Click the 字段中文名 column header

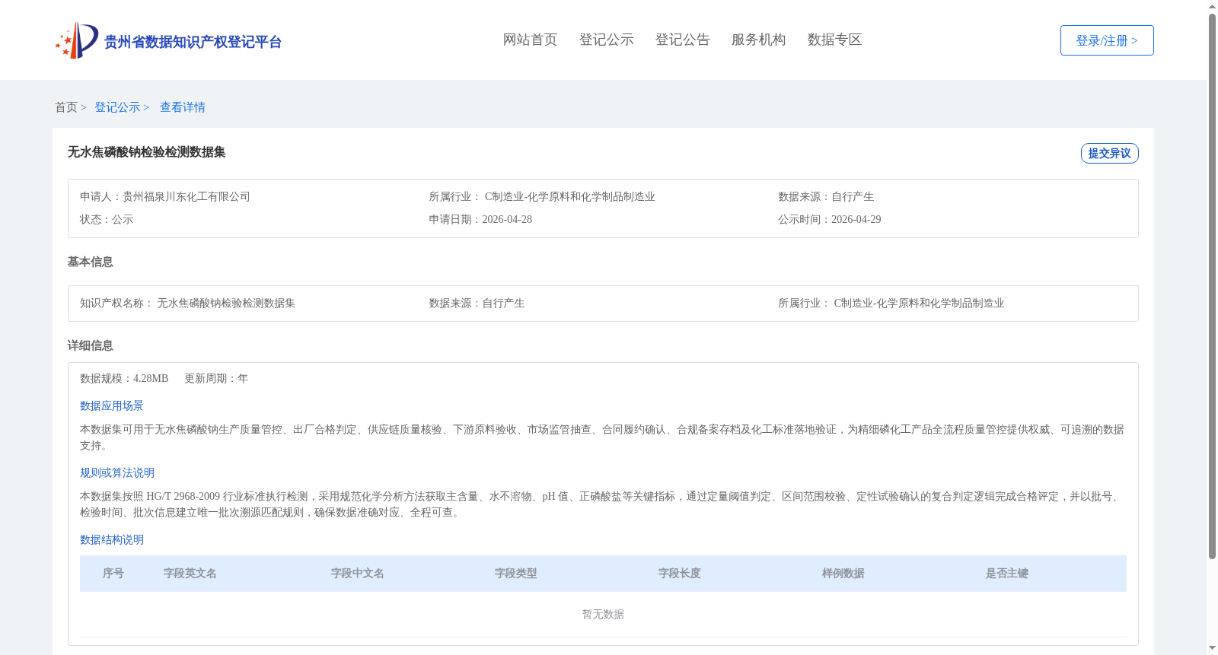click(358, 574)
